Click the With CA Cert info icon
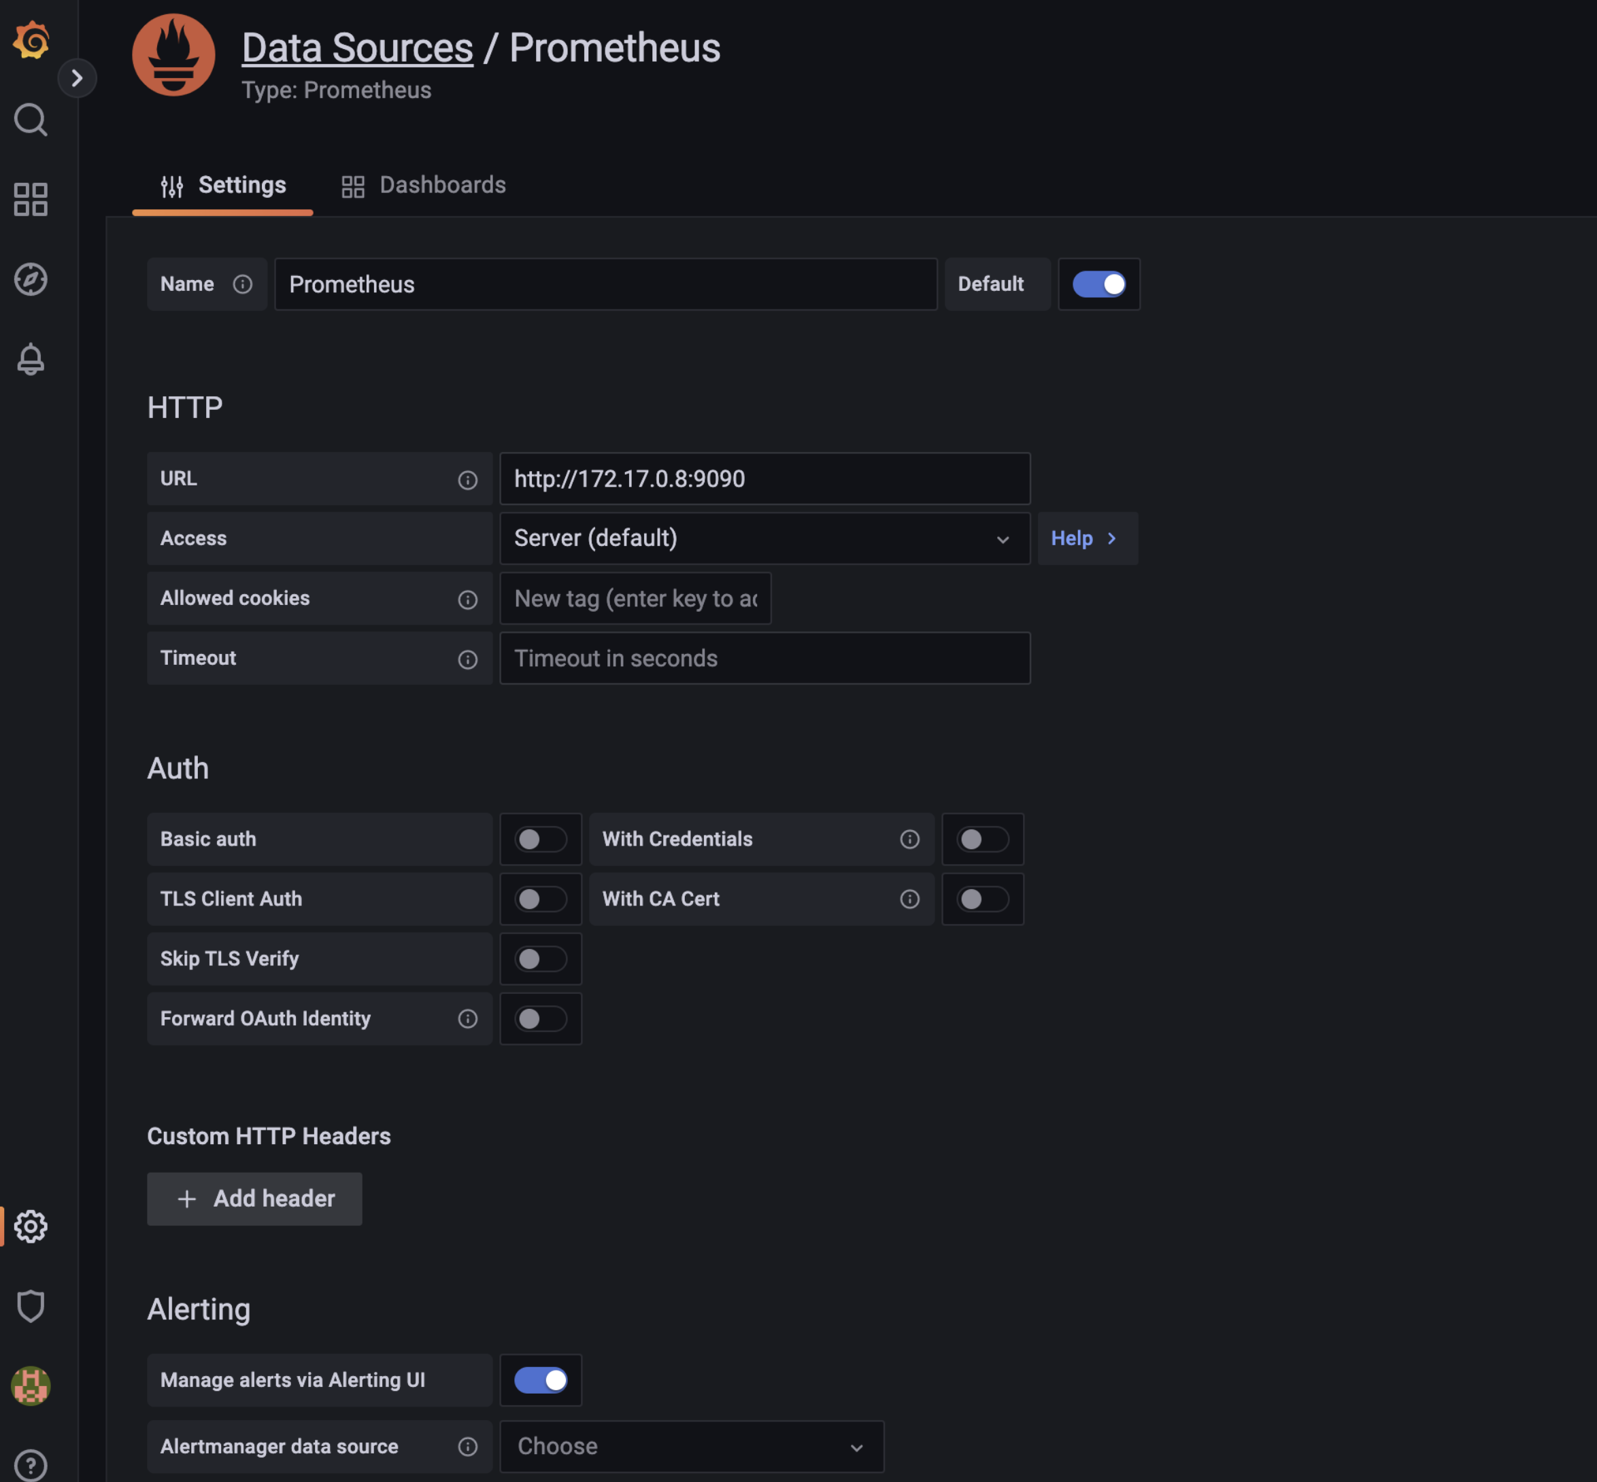This screenshot has width=1597, height=1482. click(x=909, y=899)
